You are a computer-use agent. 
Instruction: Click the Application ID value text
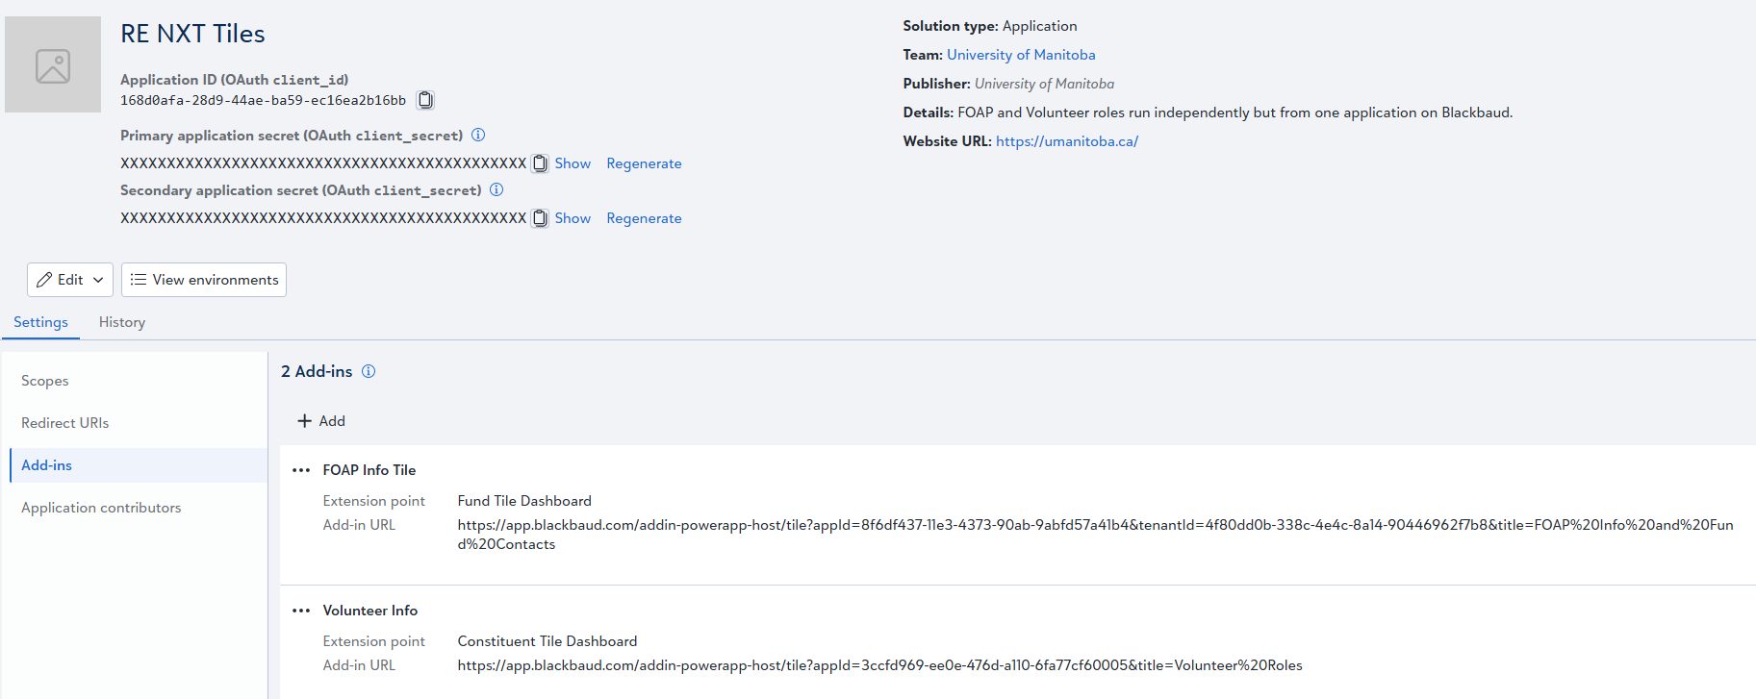[263, 100]
